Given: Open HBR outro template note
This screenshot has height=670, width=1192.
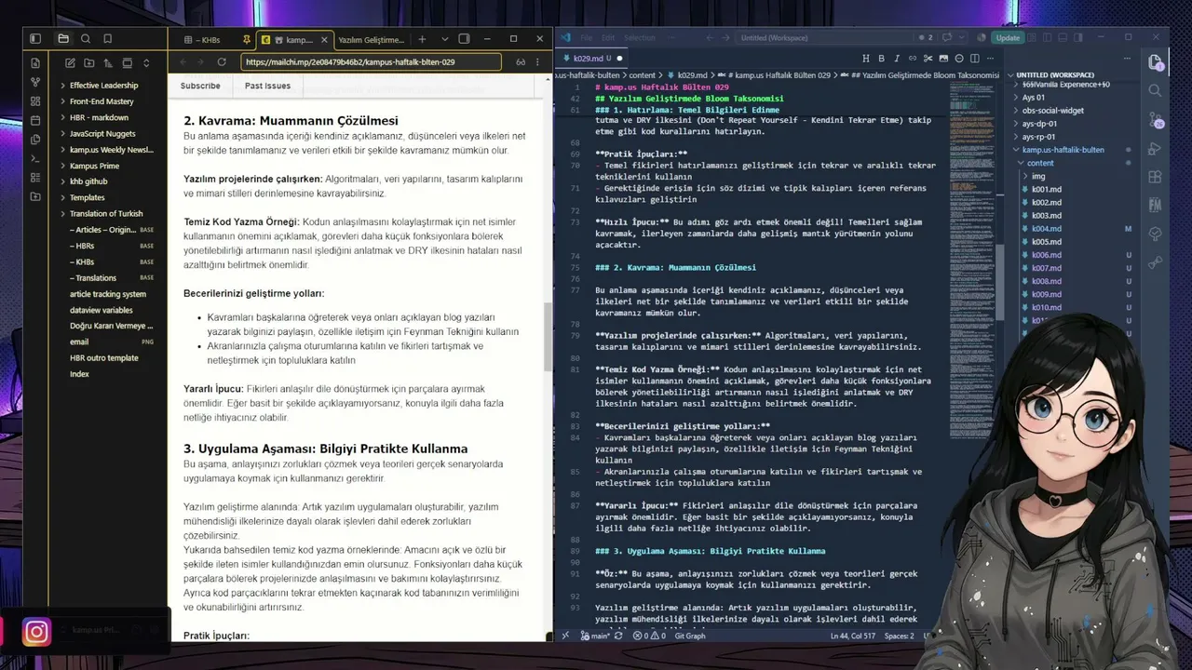Looking at the screenshot, I should click(104, 358).
